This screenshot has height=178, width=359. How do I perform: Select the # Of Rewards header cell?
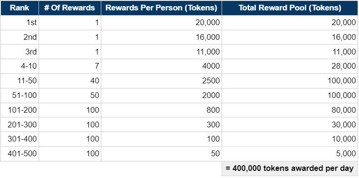[70, 8]
